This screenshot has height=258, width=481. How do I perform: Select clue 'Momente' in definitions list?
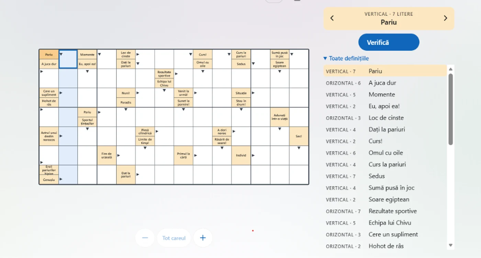[x=385, y=95]
